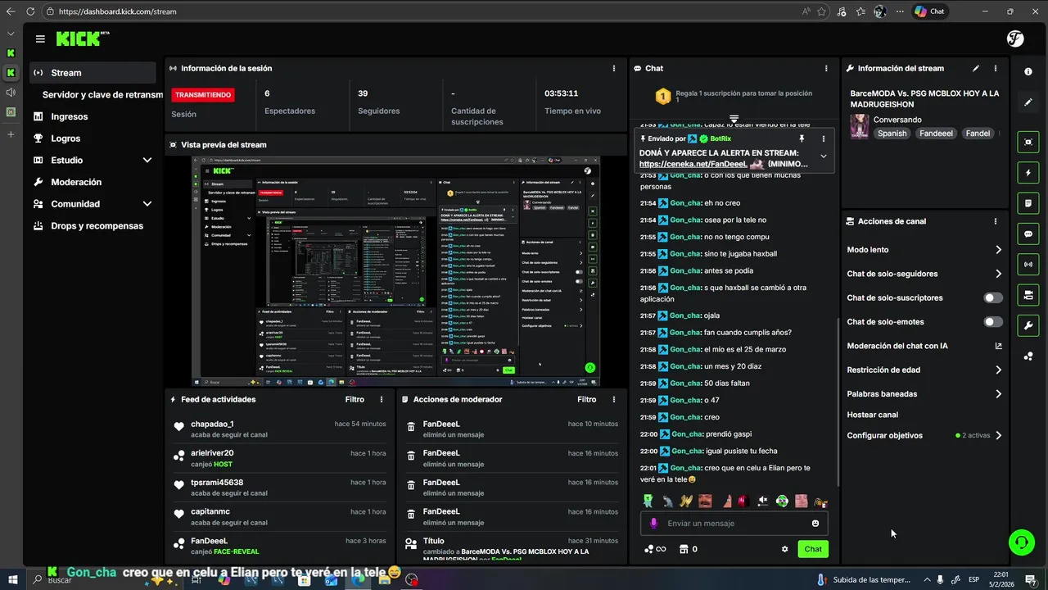Toggle Chat de solo-emotes switch
1048x590 pixels.
(993, 322)
